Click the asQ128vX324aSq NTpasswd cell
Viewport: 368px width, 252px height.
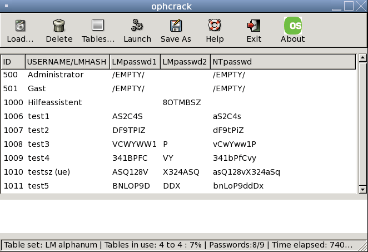coord(246,172)
